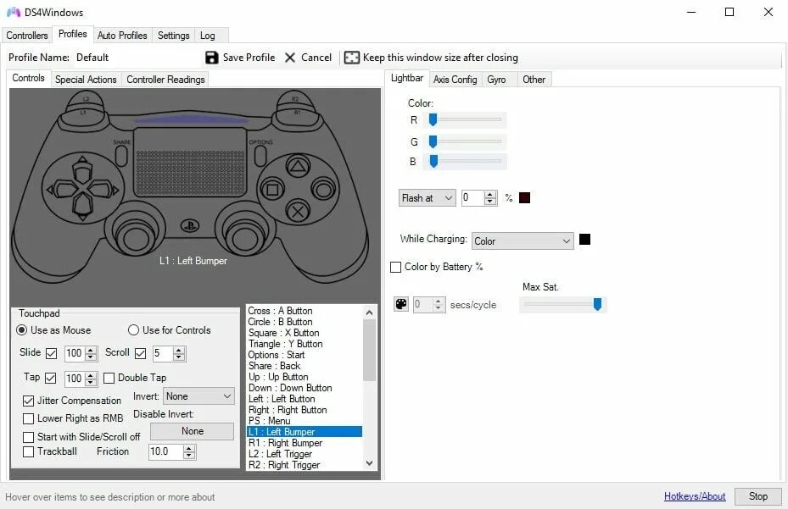
Task: Click the D-pad Down on controller image
Action: pos(82,207)
